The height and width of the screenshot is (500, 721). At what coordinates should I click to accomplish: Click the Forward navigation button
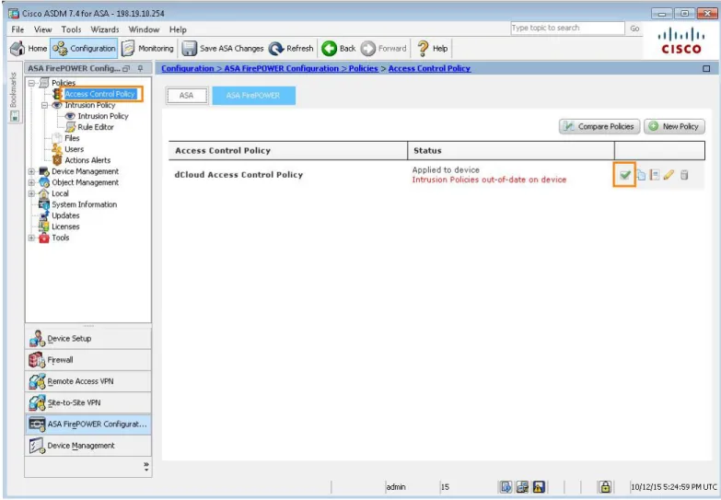click(384, 48)
